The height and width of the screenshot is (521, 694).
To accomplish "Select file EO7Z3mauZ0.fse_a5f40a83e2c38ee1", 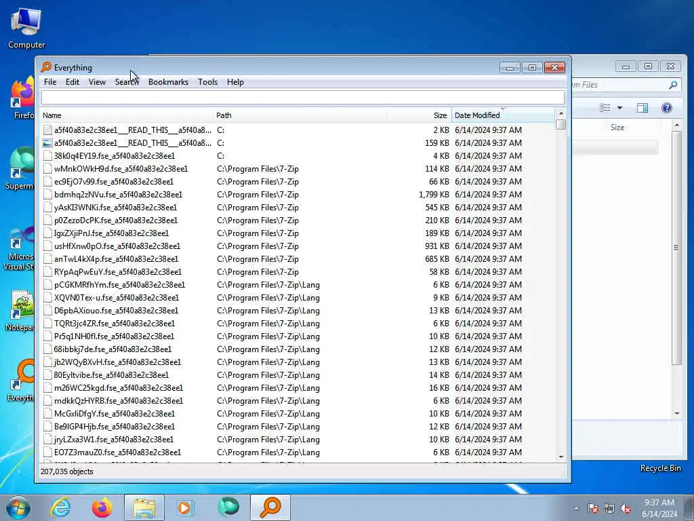I will pyautogui.click(x=117, y=452).
